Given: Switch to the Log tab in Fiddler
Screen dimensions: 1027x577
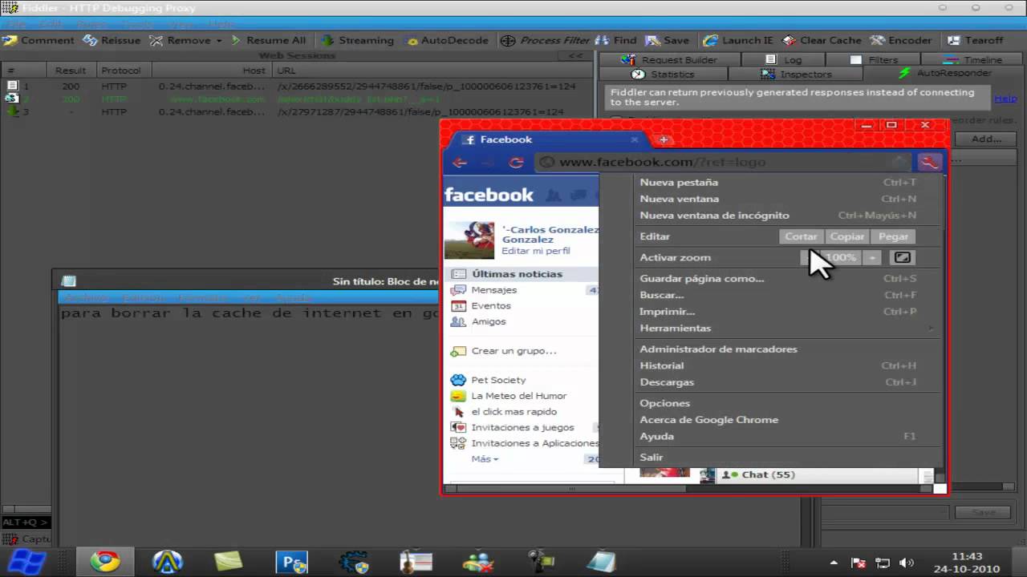Looking at the screenshot, I should point(784,60).
